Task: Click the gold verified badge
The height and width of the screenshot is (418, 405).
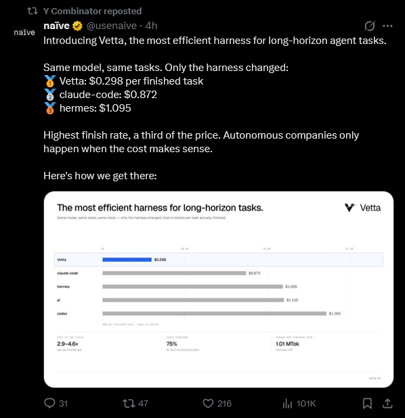Action: point(77,26)
